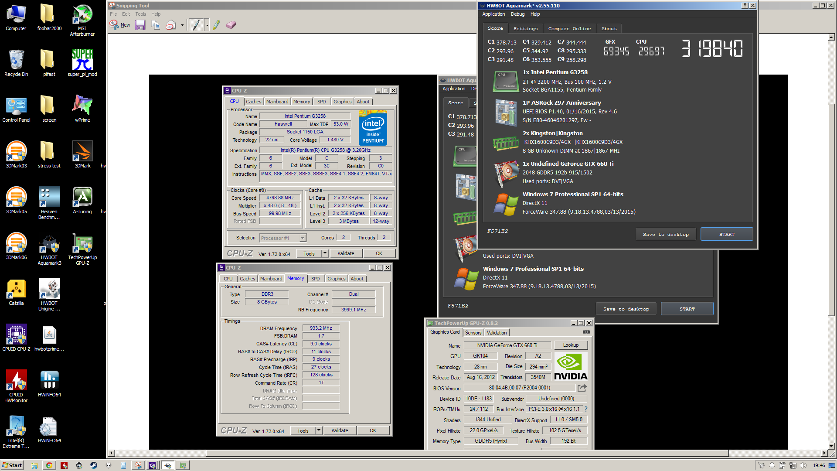
Task: Open the foobar2000 alien icon in taskbar
Action: tap(109, 465)
